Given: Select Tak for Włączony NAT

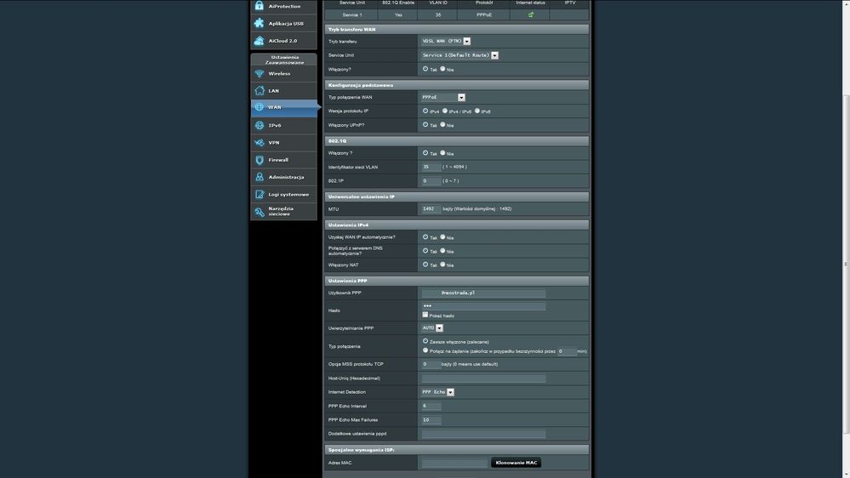Looking at the screenshot, I should click(425, 265).
